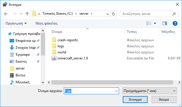Select the crash-reports folder
Image resolution: width=182 pixels, height=107 pixels.
coord(68,40)
